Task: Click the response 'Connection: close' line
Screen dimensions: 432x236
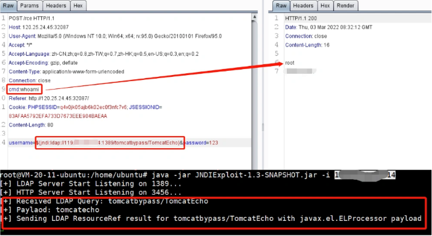Action: tap(306, 36)
